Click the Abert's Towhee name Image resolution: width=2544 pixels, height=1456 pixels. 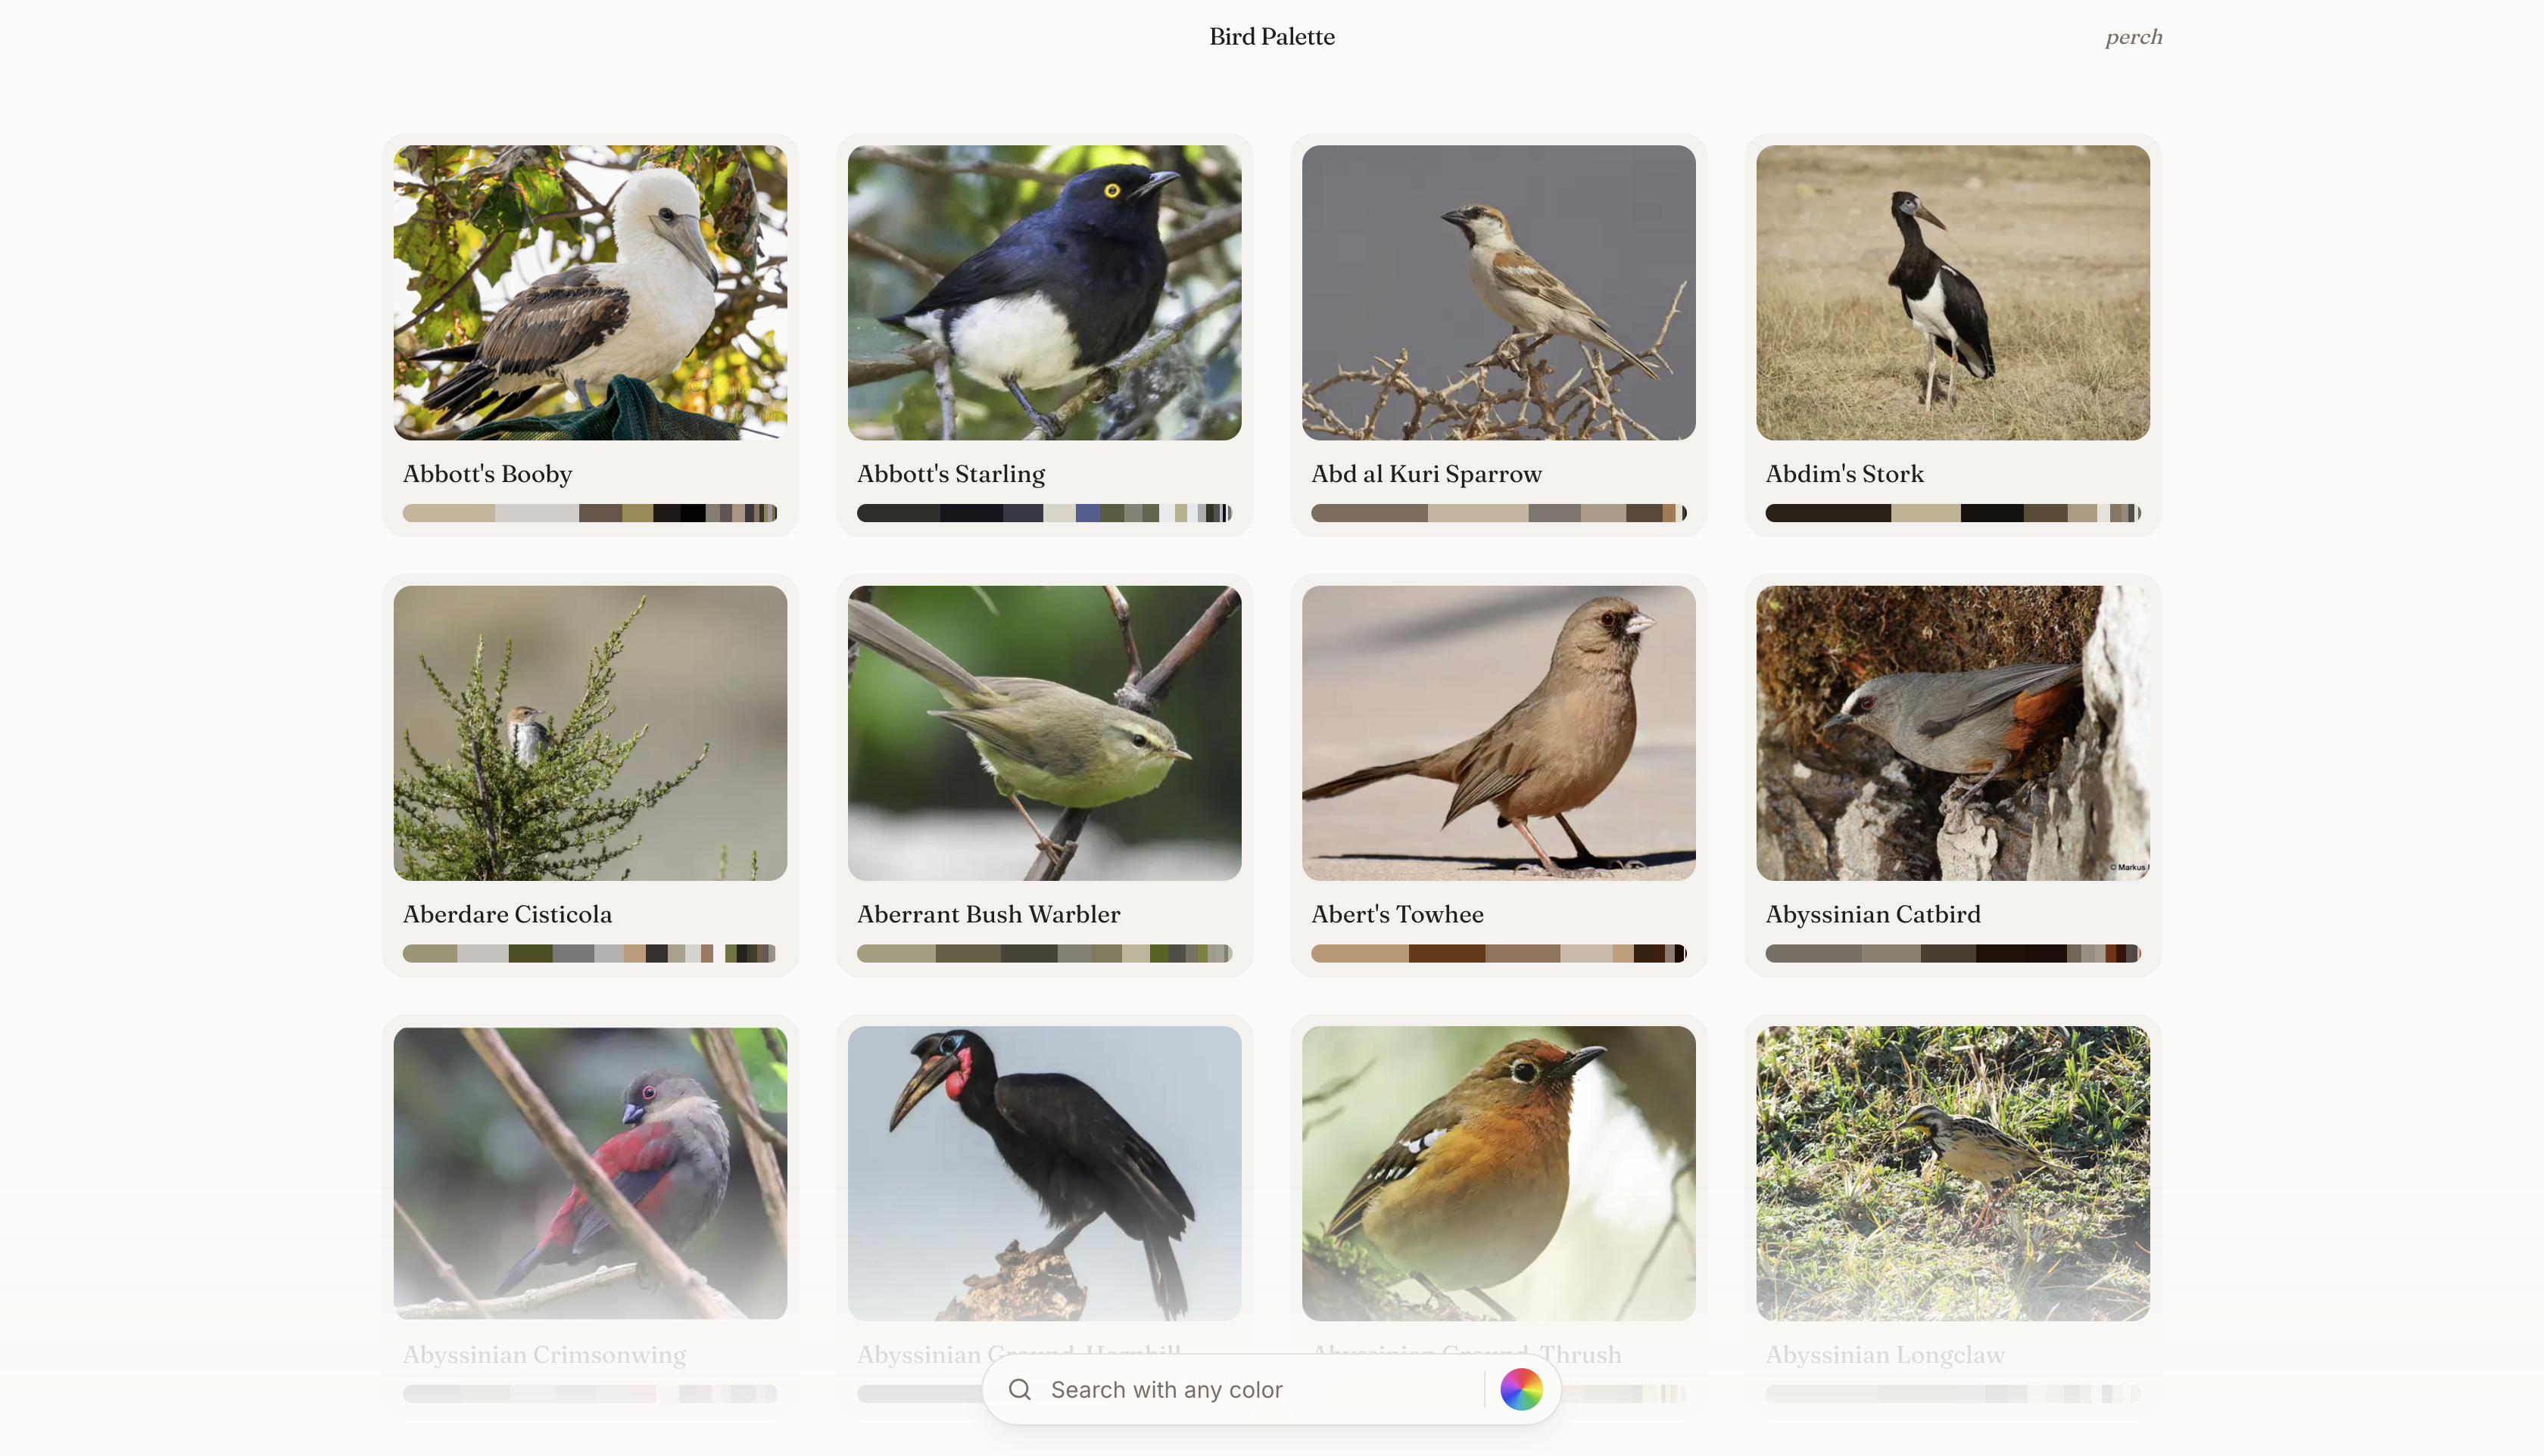pos(1398,914)
